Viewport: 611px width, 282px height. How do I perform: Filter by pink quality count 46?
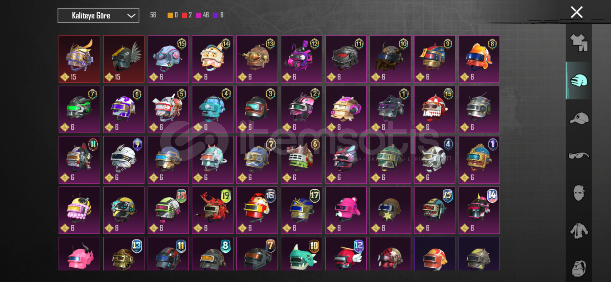203,15
